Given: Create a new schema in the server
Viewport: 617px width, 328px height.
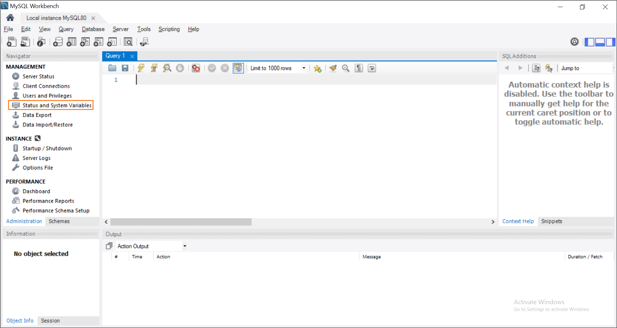Looking at the screenshot, I should (58, 42).
